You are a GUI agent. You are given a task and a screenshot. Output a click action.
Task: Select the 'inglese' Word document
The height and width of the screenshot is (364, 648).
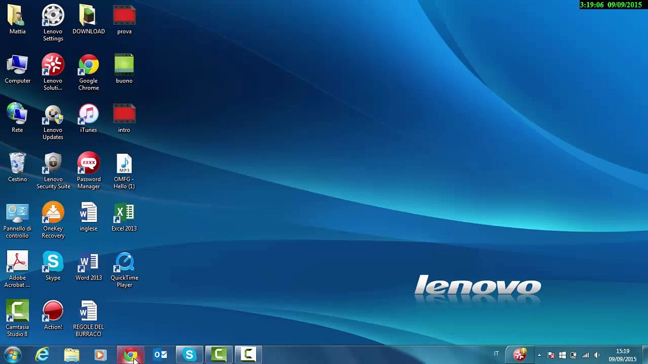tap(89, 217)
